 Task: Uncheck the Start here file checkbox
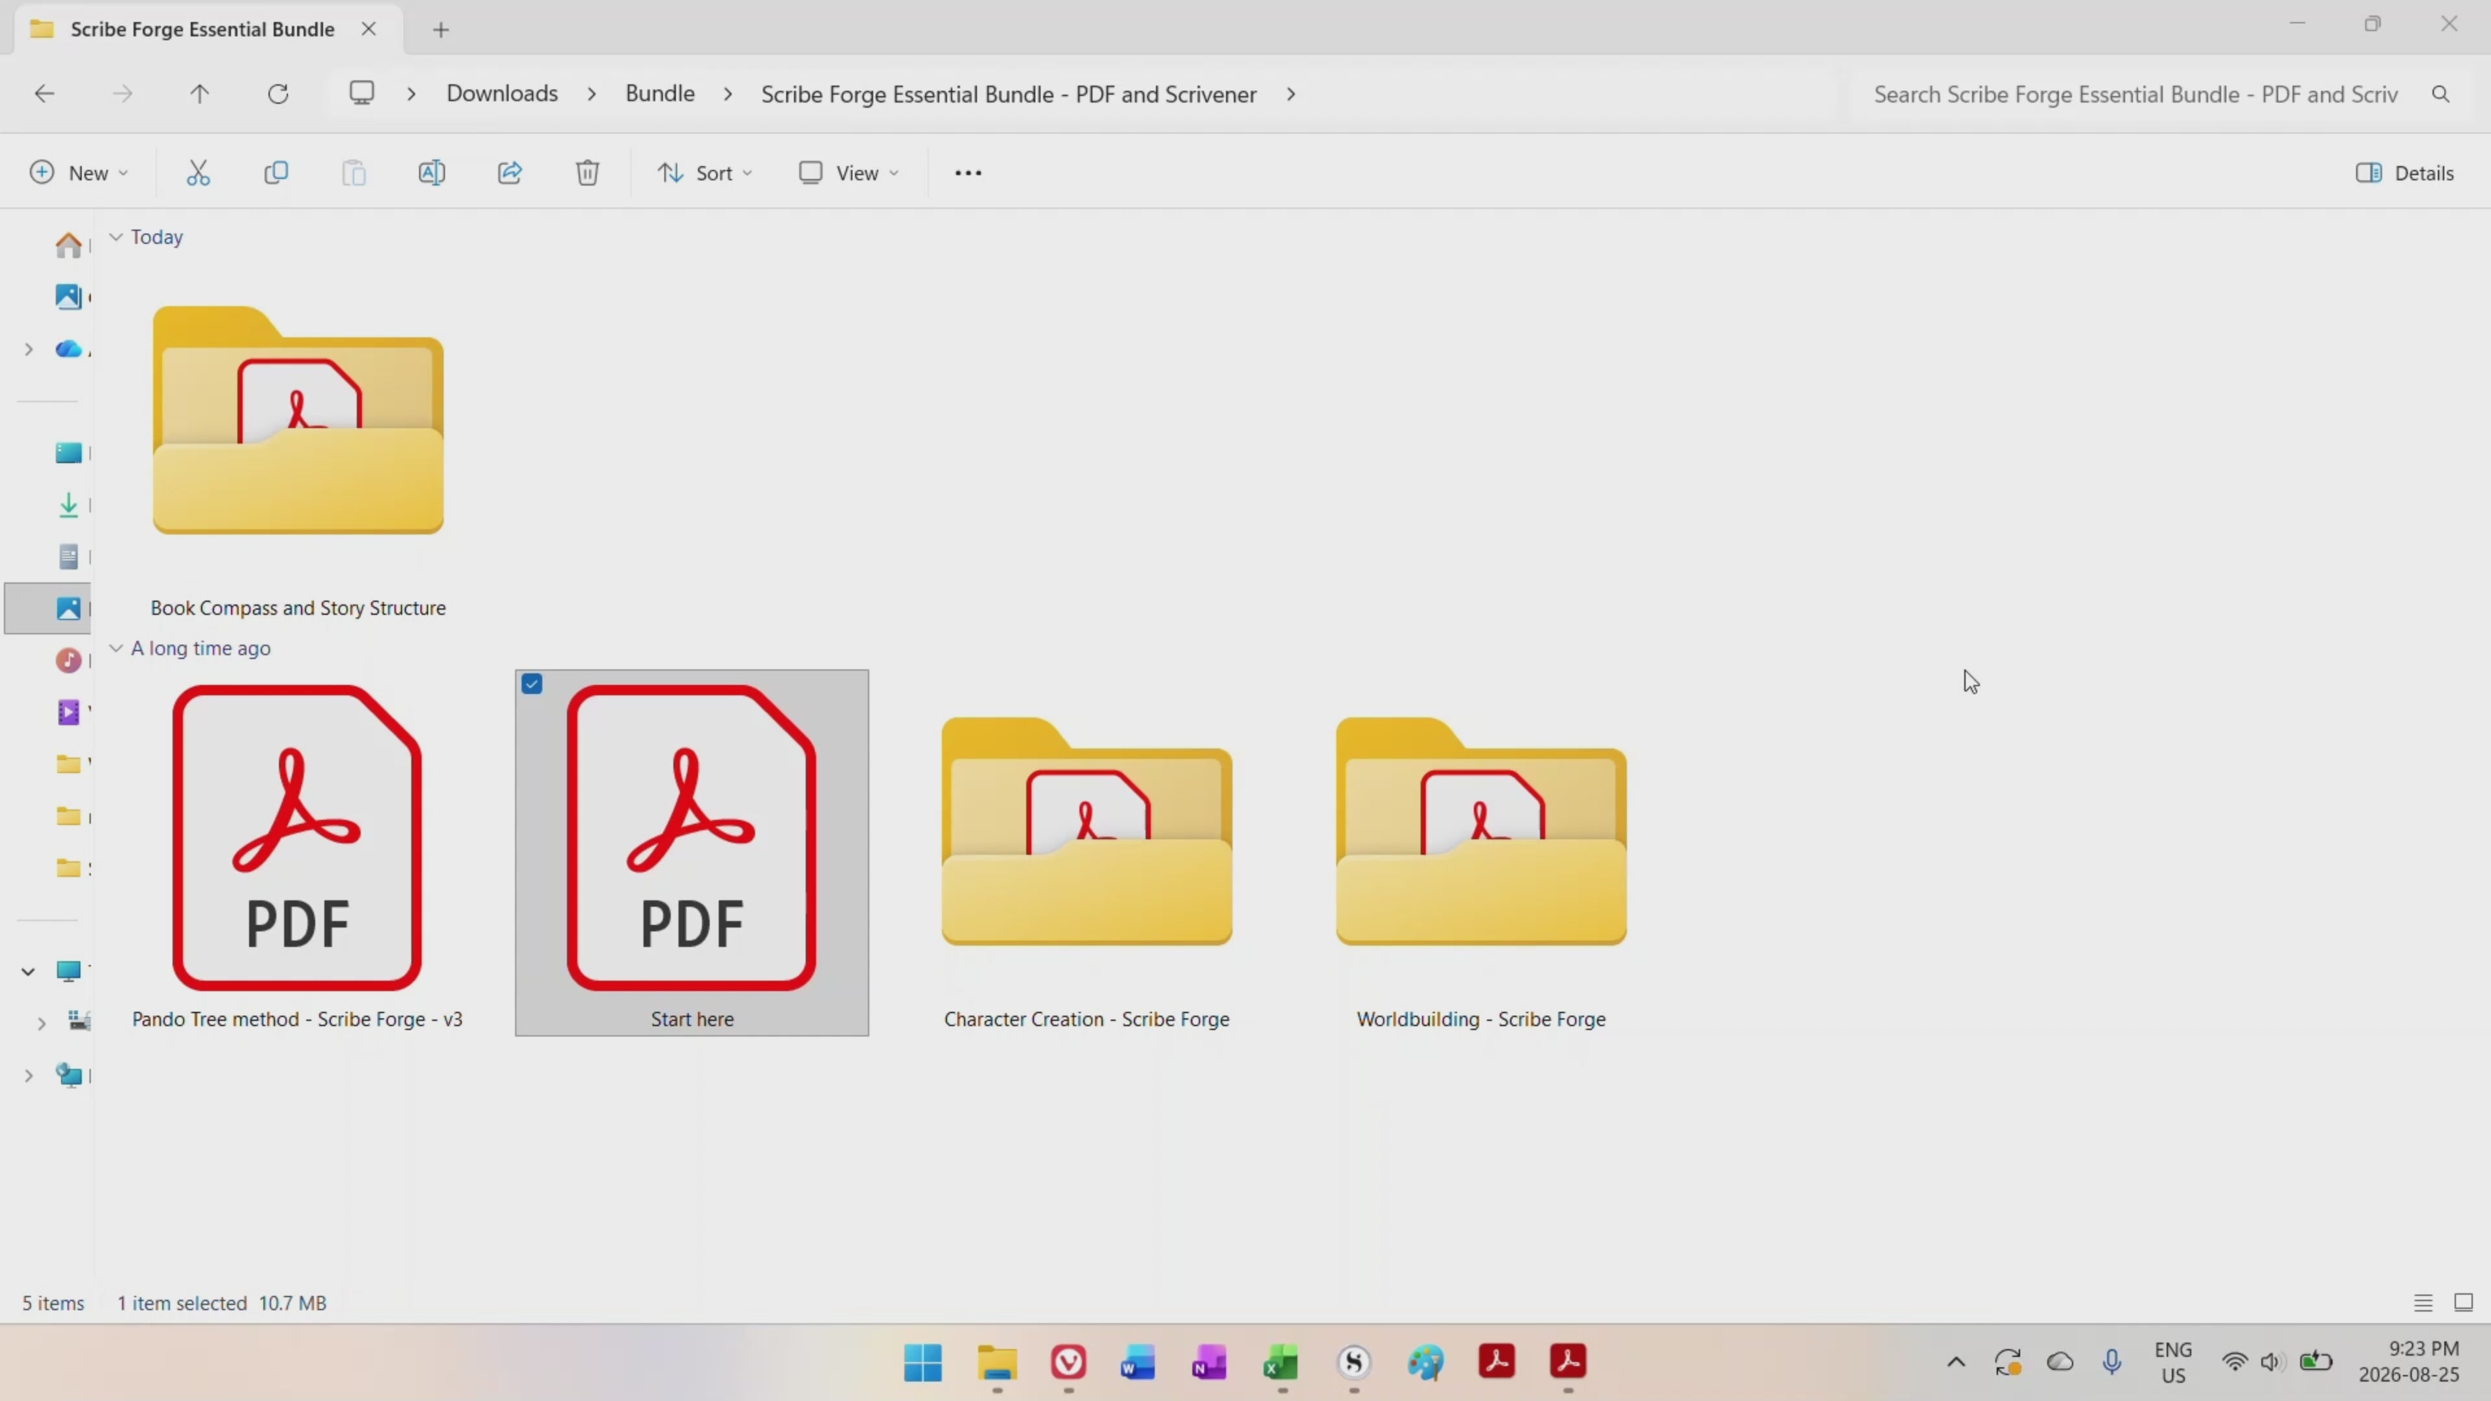pos(532,684)
